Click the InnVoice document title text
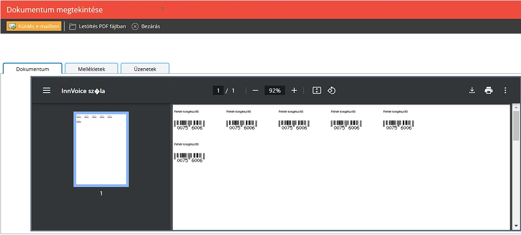This screenshot has height=235, width=521. [x=84, y=91]
